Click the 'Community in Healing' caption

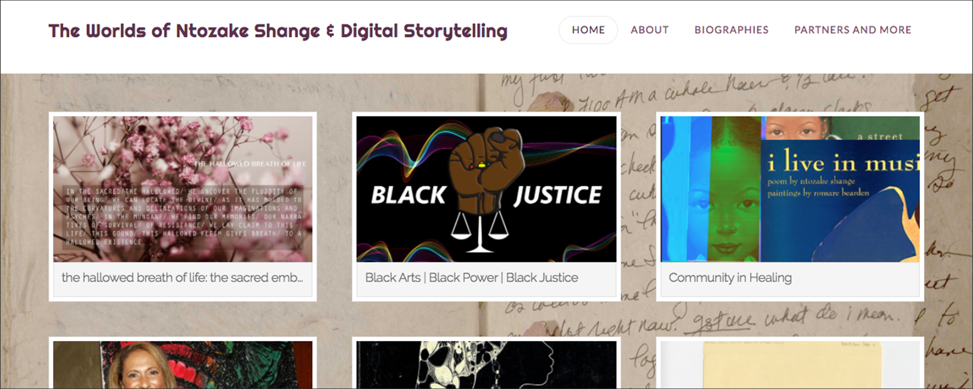730,277
